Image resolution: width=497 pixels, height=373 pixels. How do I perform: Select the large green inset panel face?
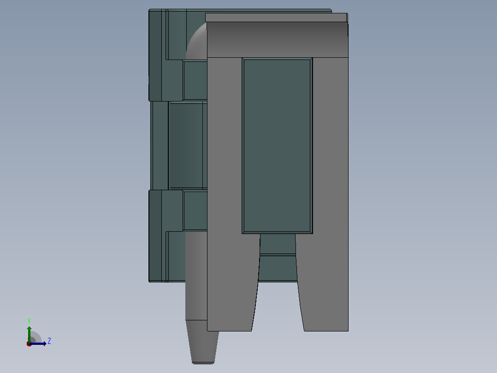click(277, 146)
